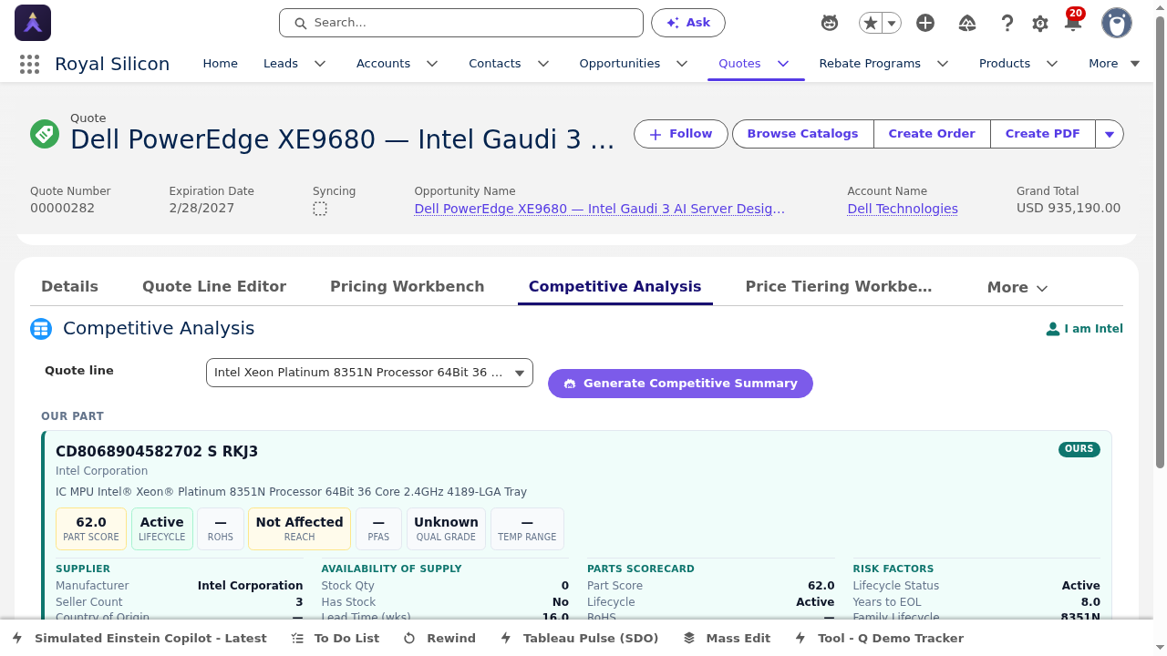The image size is (1167, 656).
Task: Click the Favorites star icon
Action: pos(871,24)
